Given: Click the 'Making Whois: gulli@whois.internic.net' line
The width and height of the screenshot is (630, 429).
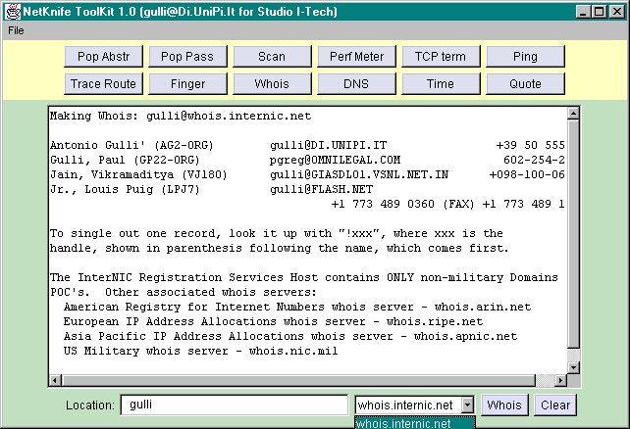Looking at the screenshot, I should click(181, 116).
